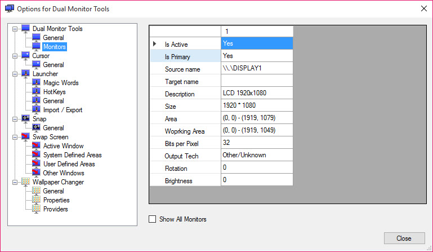433x252 pixels.
Task: Click the HotKeys icon
Action: [36, 92]
